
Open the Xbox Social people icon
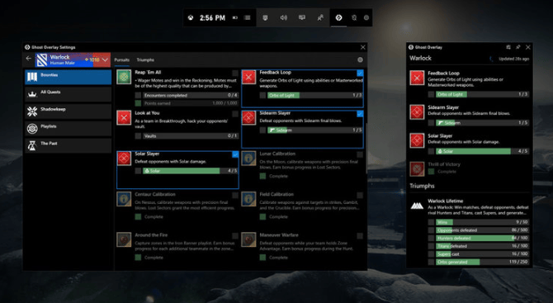(x=320, y=17)
